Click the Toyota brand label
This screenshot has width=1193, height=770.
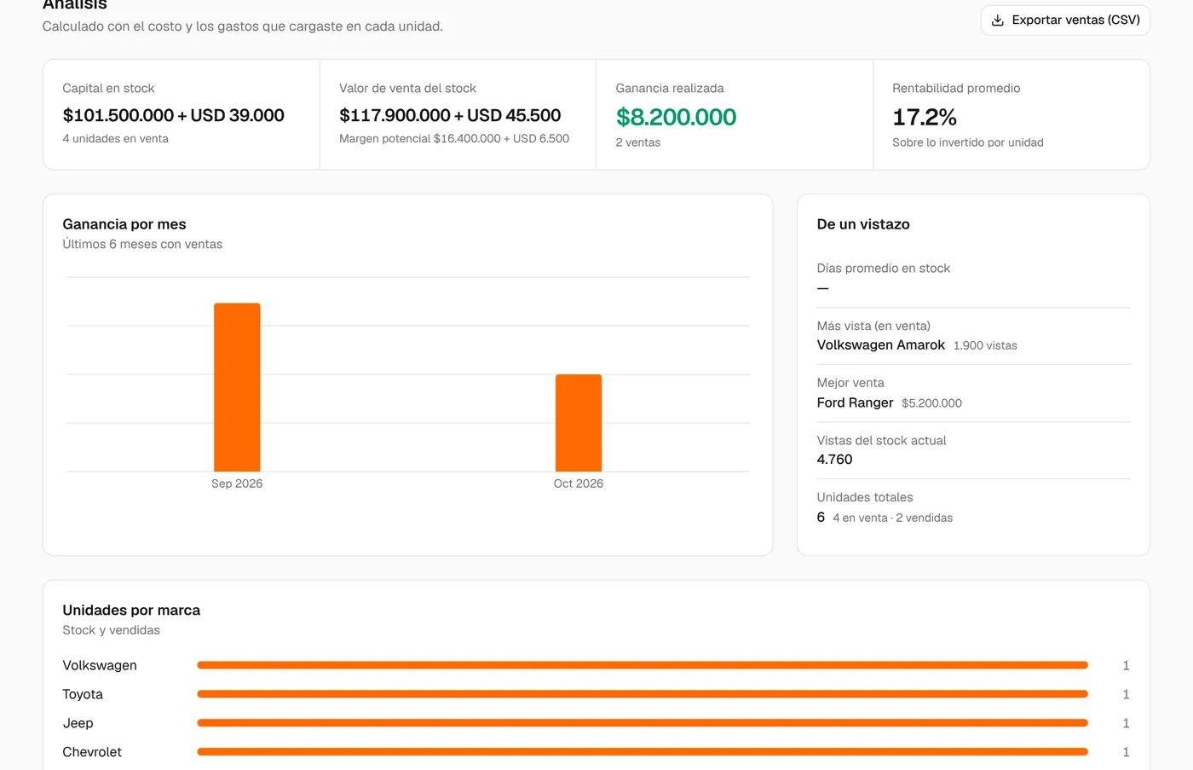[x=83, y=694]
